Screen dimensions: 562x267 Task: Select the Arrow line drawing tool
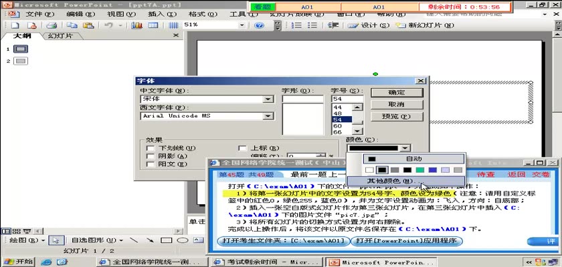(x=150, y=240)
